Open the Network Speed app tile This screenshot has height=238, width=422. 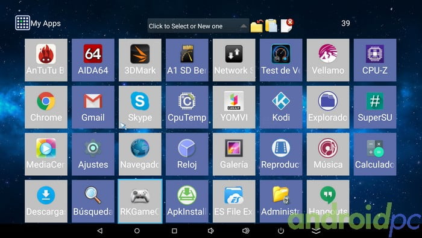[x=234, y=60]
